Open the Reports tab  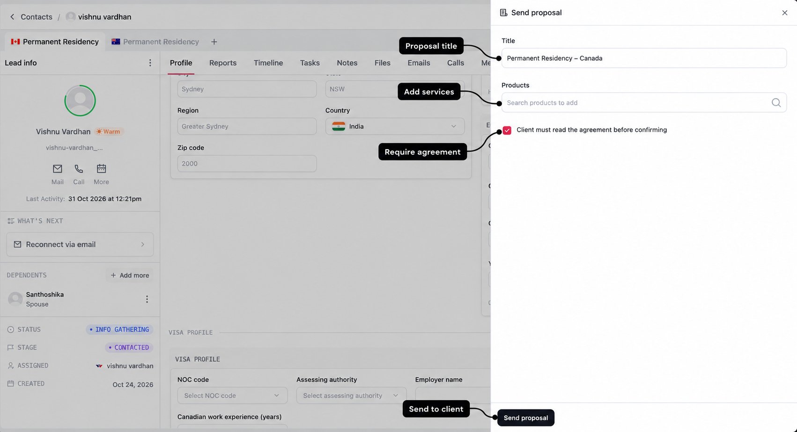coord(223,63)
